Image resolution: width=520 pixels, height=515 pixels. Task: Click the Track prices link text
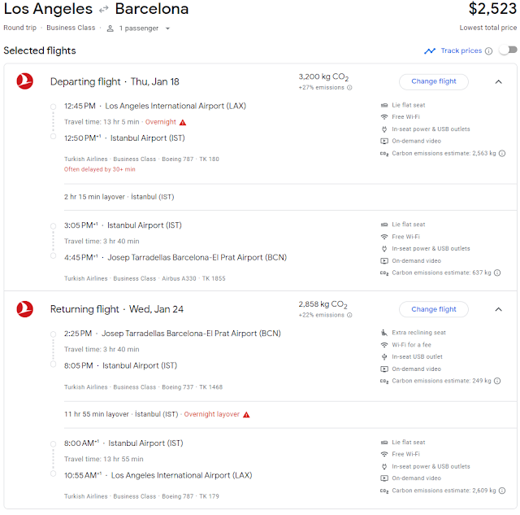click(461, 51)
